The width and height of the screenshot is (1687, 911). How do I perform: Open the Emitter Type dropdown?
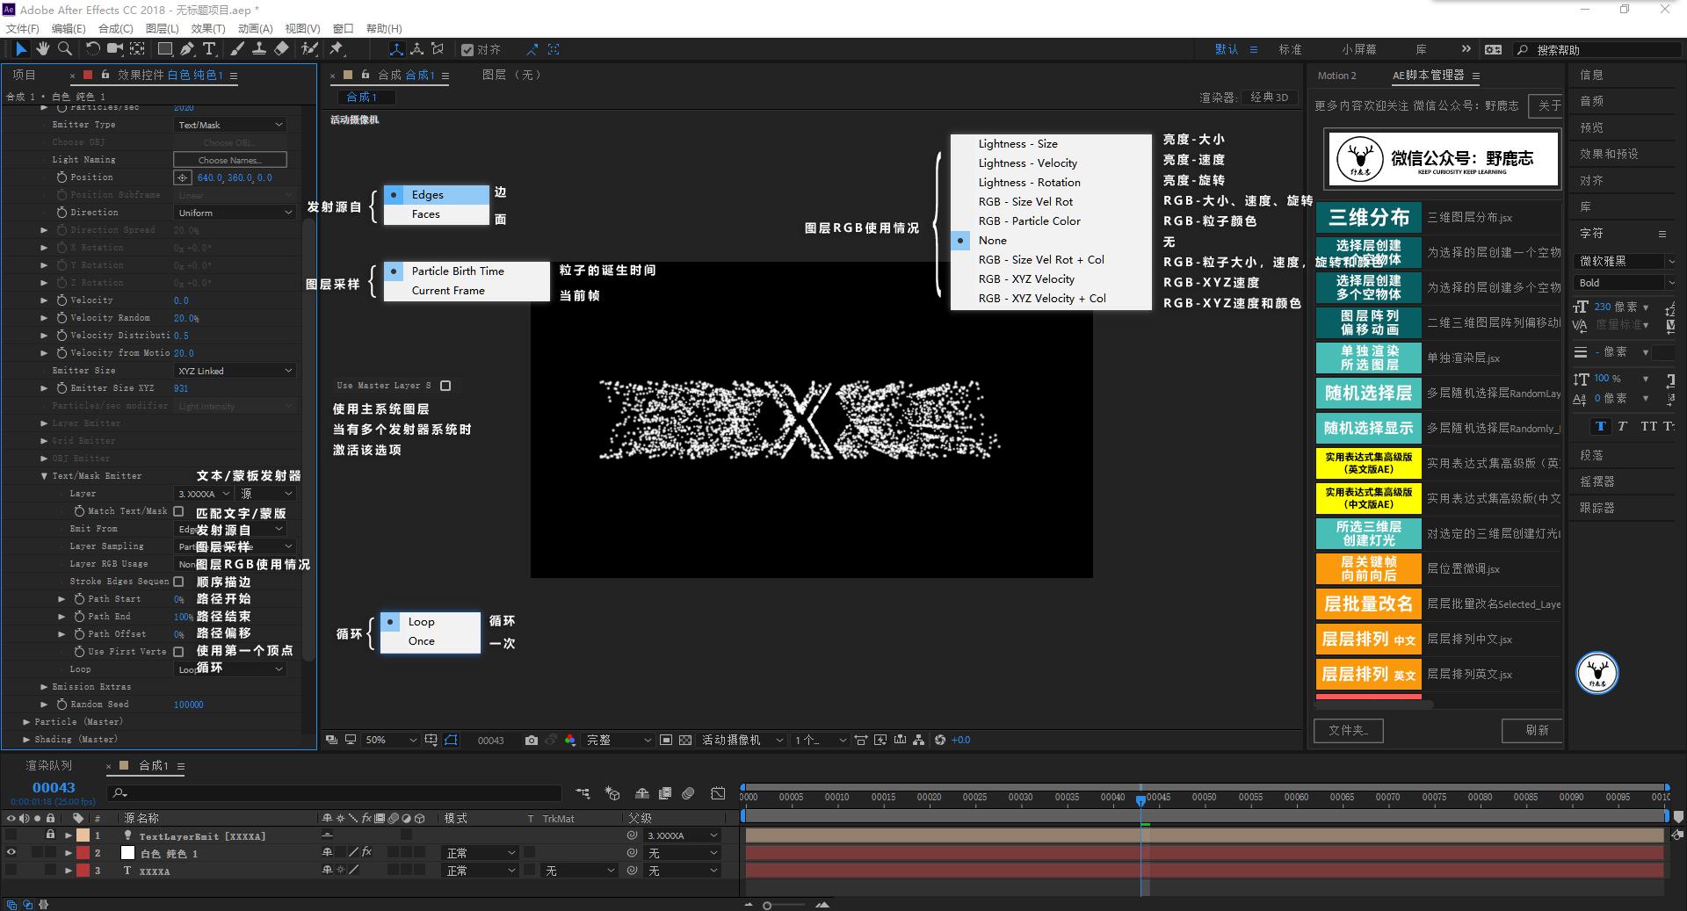[x=230, y=124]
